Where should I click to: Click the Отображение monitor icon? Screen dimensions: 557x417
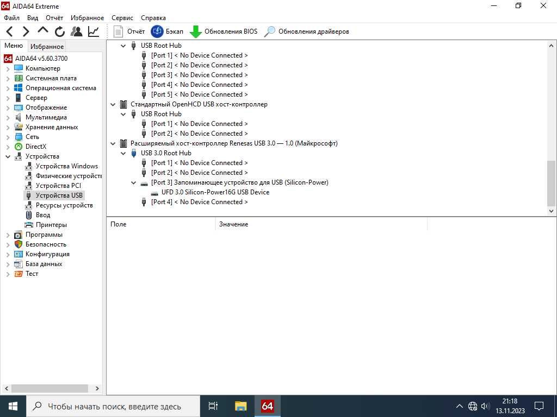pos(18,108)
